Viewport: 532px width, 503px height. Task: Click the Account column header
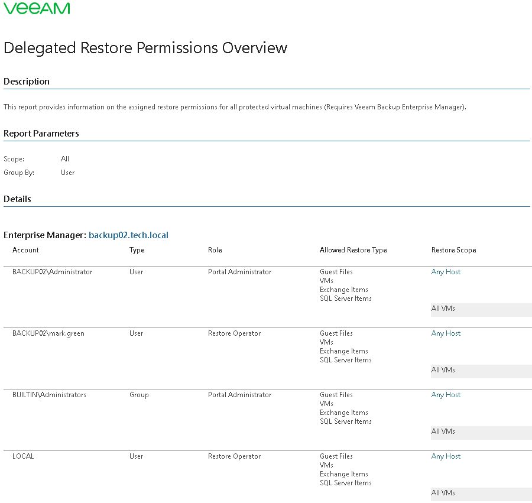click(25, 250)
